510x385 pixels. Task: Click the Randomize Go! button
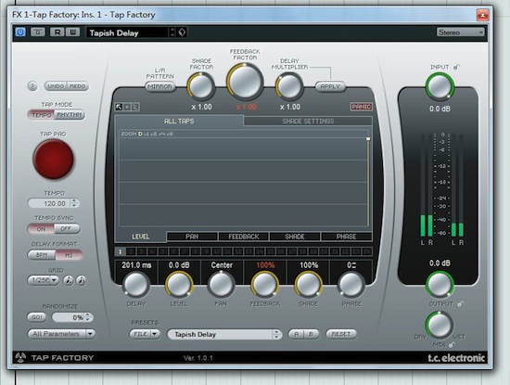[x=37, y=317]
